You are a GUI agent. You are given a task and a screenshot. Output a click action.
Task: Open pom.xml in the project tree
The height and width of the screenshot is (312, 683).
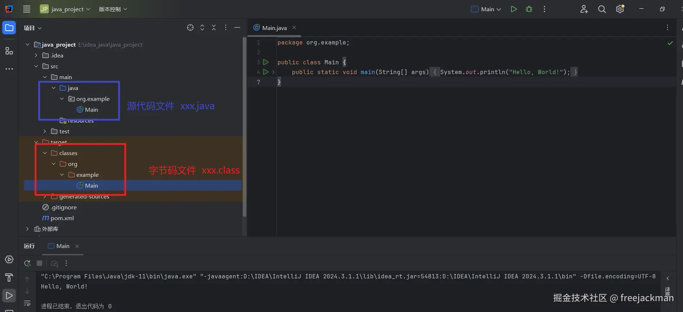click(x=62, y=218)
